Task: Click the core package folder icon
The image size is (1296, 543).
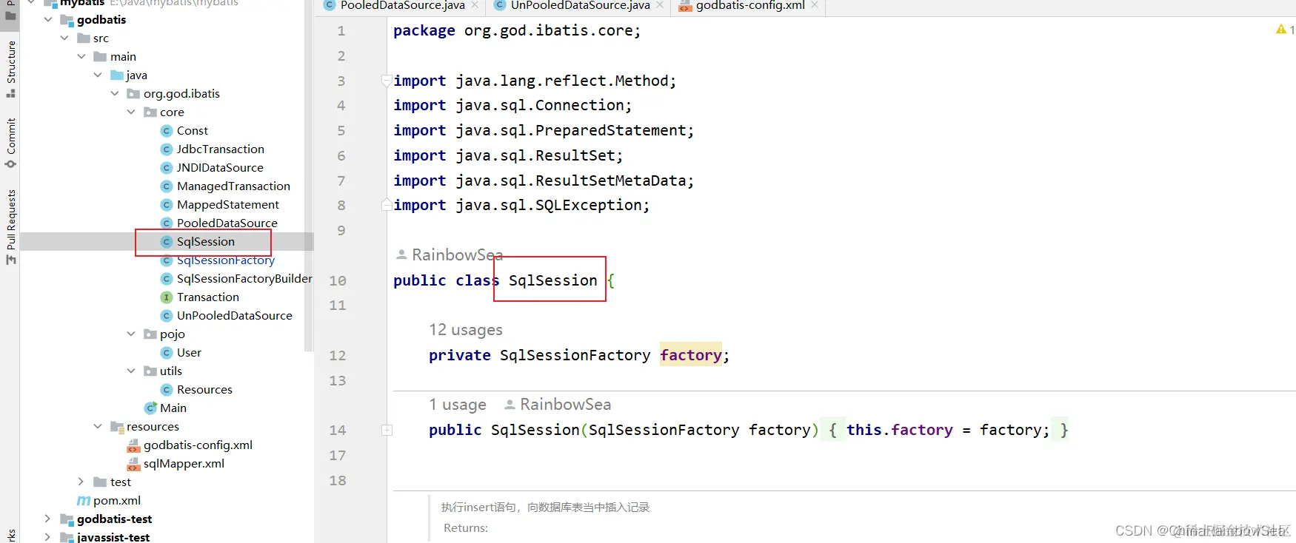Action: [150, 112]
